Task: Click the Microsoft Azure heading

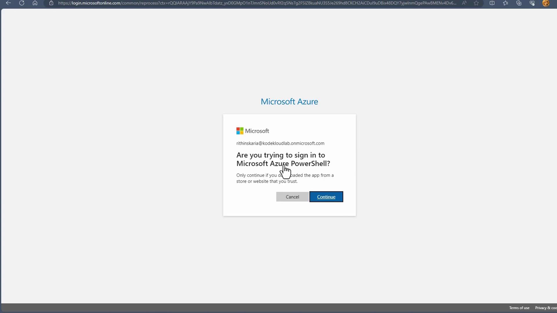Action: click(x=289, y=101)
